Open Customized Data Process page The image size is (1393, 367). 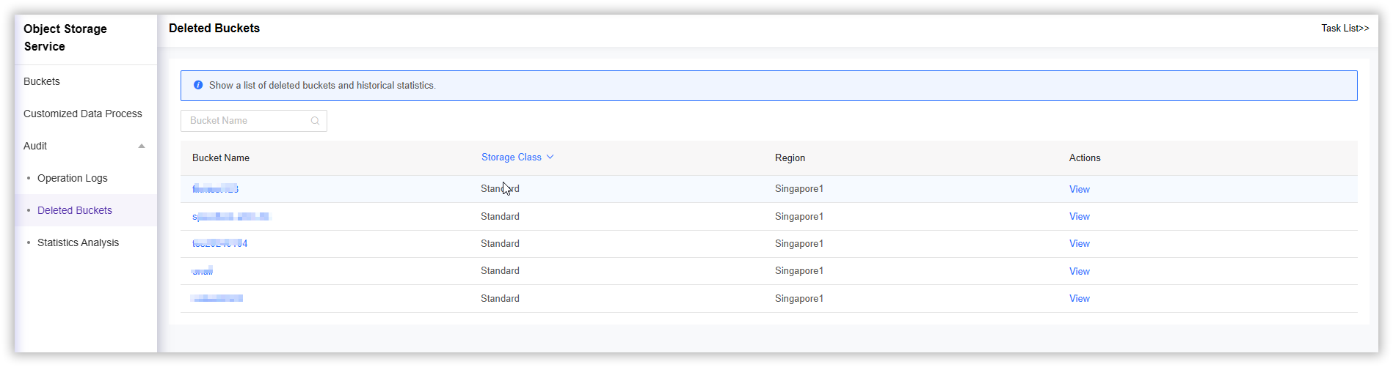[83, 114]
